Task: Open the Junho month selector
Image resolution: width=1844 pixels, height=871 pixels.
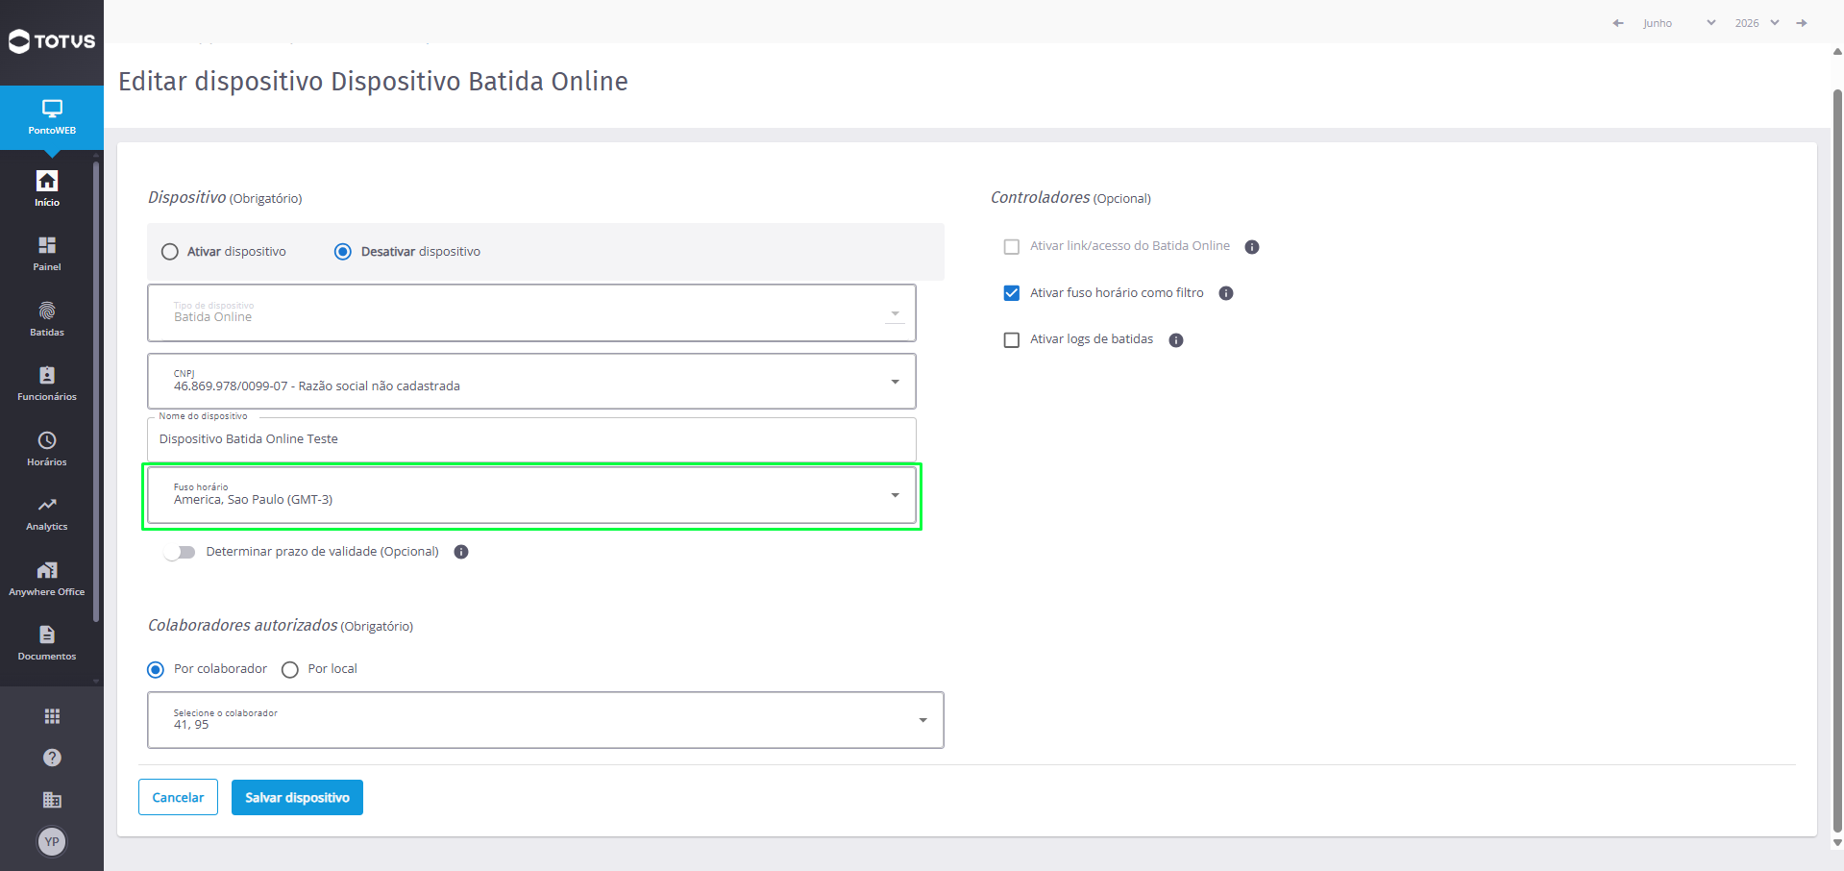Action: coord(1679,23)
